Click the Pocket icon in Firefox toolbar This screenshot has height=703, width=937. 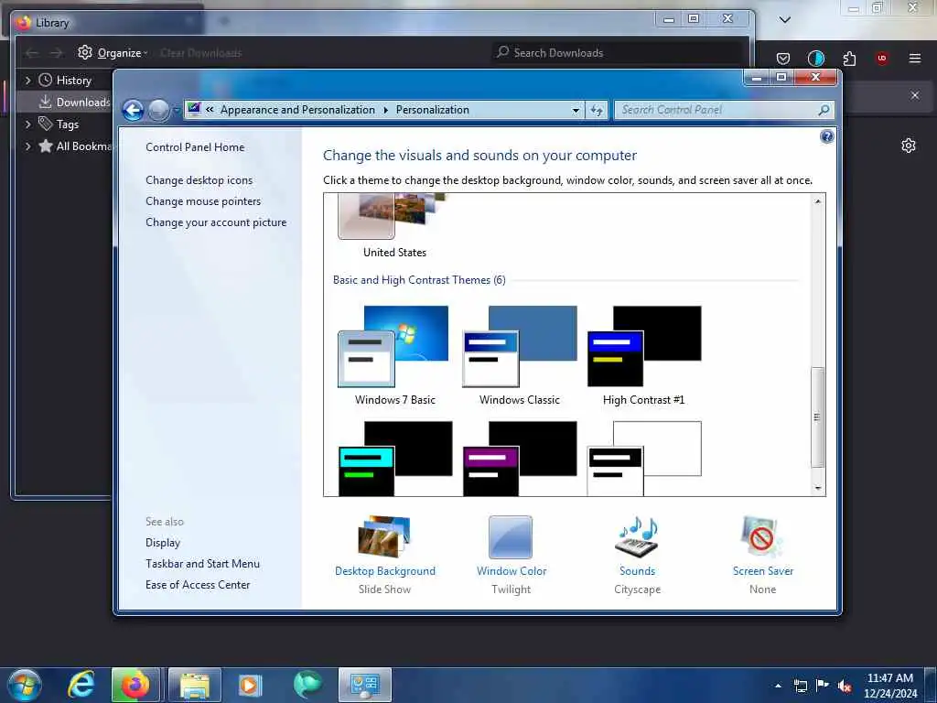pyautogui.click(x=783, y=58)
